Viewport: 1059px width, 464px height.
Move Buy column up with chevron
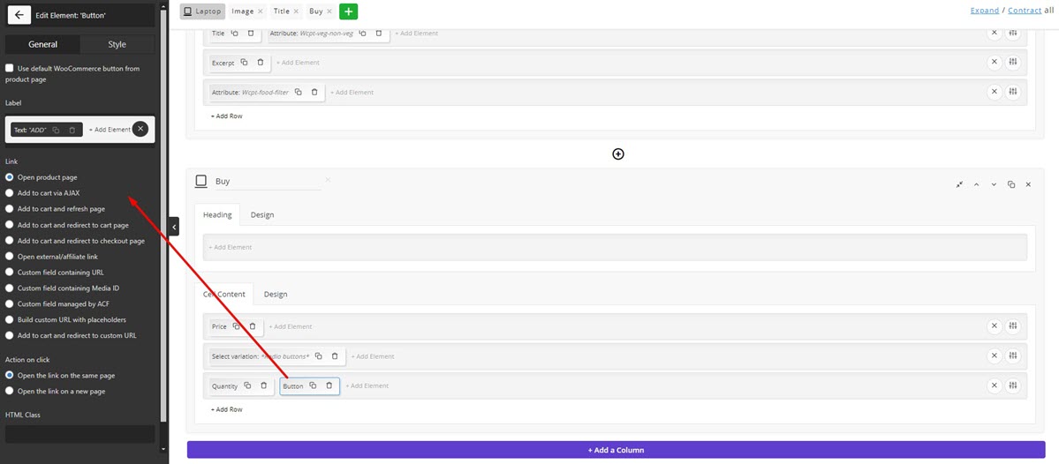click(x=976, y=184)
